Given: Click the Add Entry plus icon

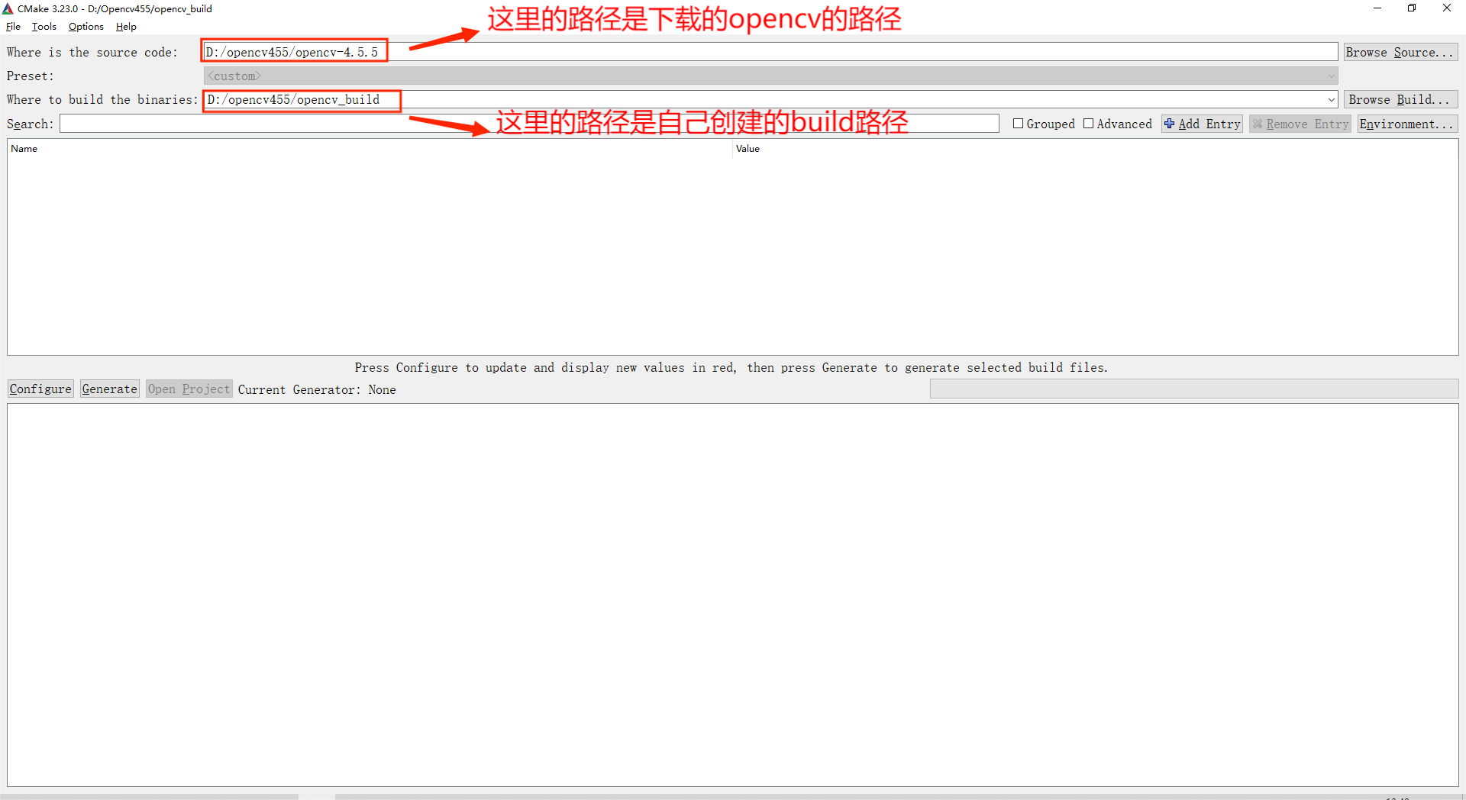Looking at the screenshot, I should click(1170, 124).
